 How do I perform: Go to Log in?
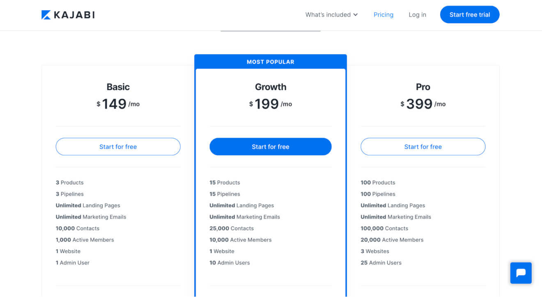pyautogui.click(x=417, y=15)
